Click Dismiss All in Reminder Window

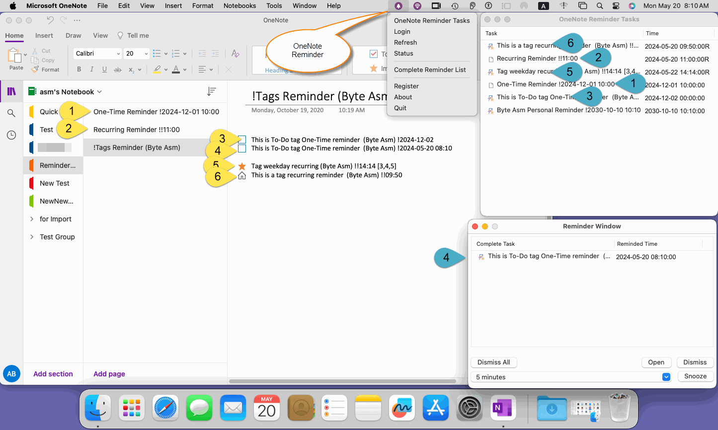493,362
